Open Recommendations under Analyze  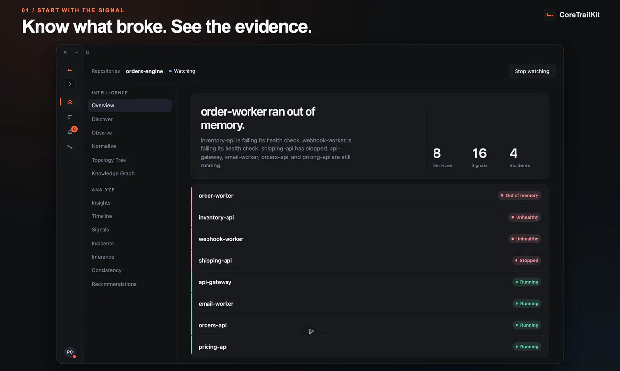(130, 284)
